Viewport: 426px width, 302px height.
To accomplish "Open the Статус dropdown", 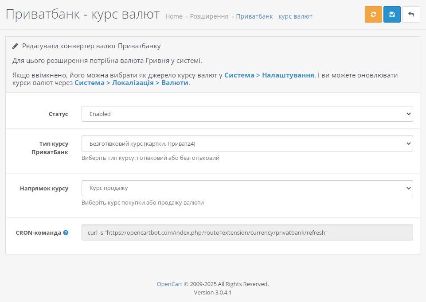I will [x=247, y=114].
